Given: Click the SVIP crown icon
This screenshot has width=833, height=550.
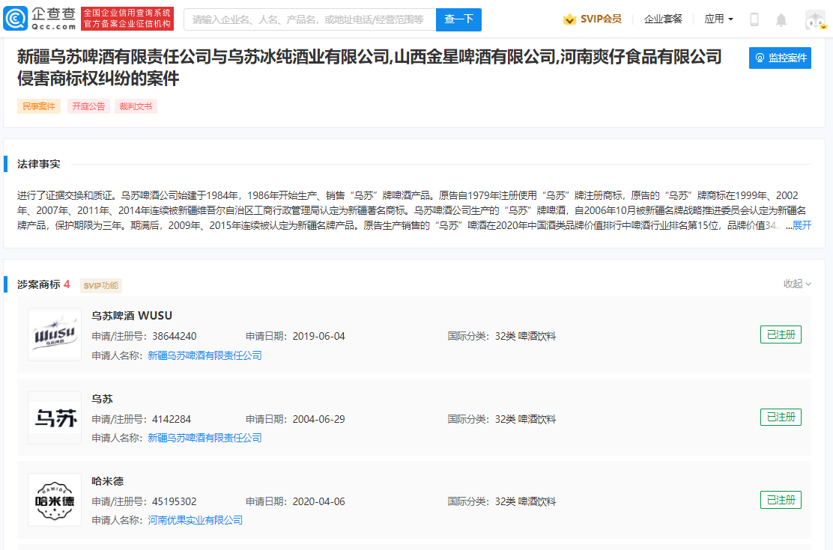Looking at the screenshot, I should pyautogui.click(x=569, y=19).
